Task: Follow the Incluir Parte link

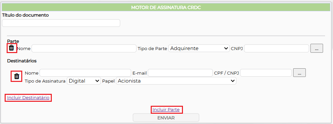Action: 166,110
